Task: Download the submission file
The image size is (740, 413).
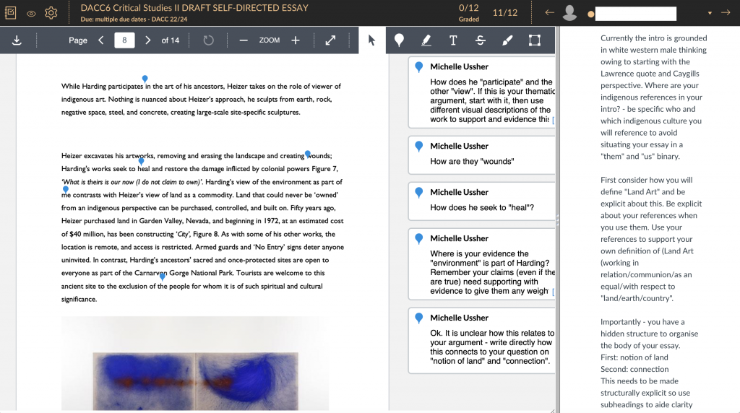Action: (x=17, y=40)
